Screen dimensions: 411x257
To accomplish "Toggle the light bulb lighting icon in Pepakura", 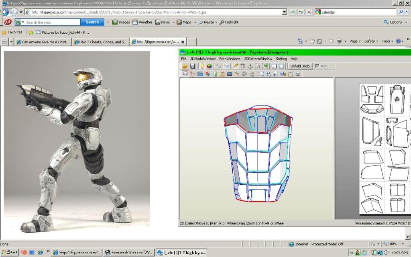I will point(202,66).
